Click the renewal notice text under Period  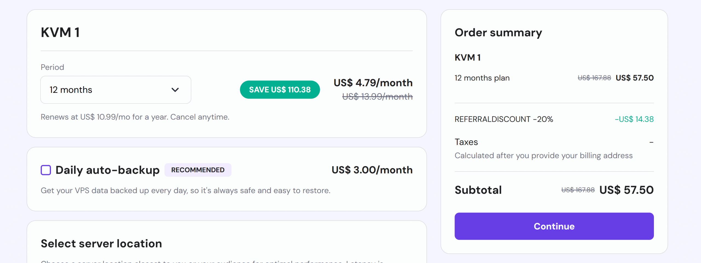[135, 117]
